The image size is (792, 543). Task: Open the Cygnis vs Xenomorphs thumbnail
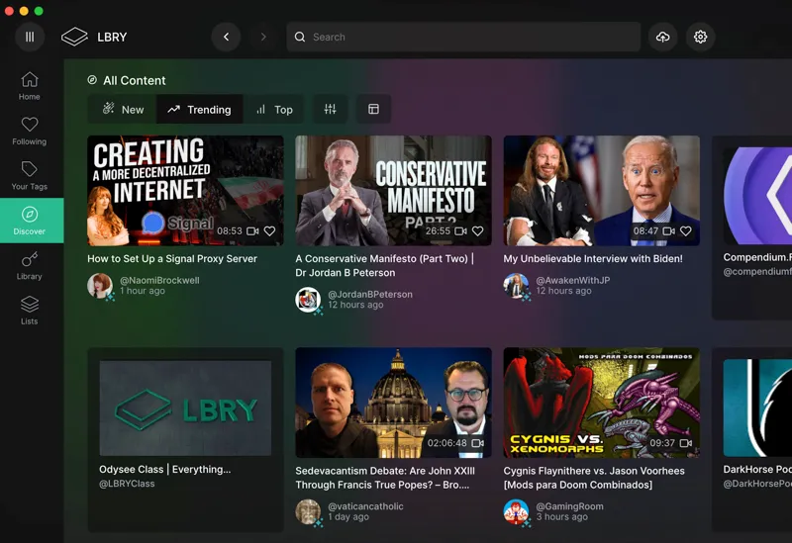coord(602,403)
